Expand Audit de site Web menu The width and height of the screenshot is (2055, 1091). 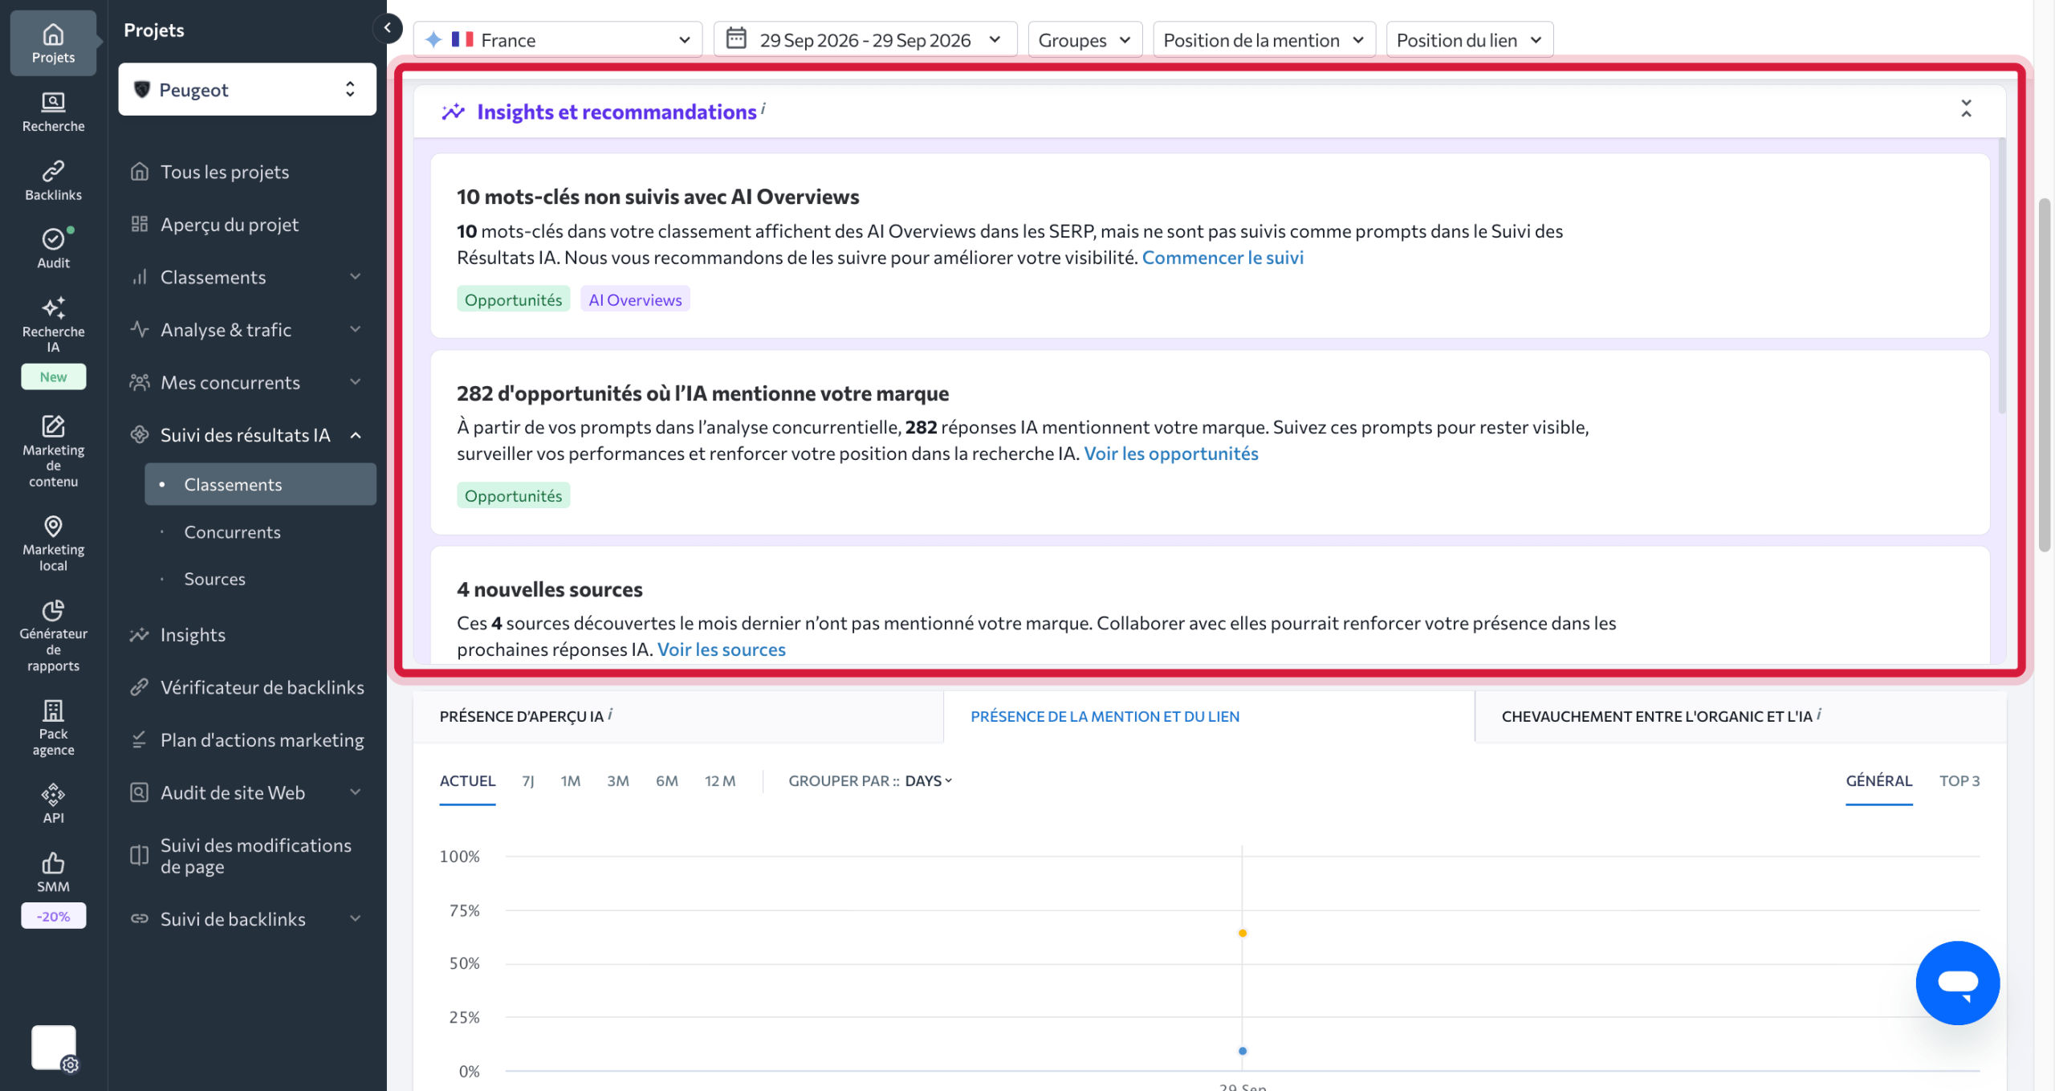[x=356, y=792]
